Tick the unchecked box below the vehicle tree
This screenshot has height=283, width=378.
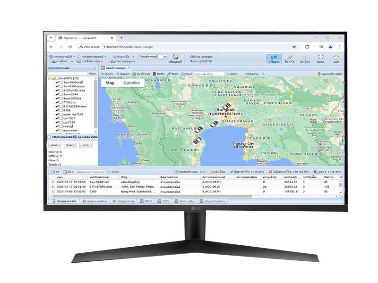tap(49, 137)
